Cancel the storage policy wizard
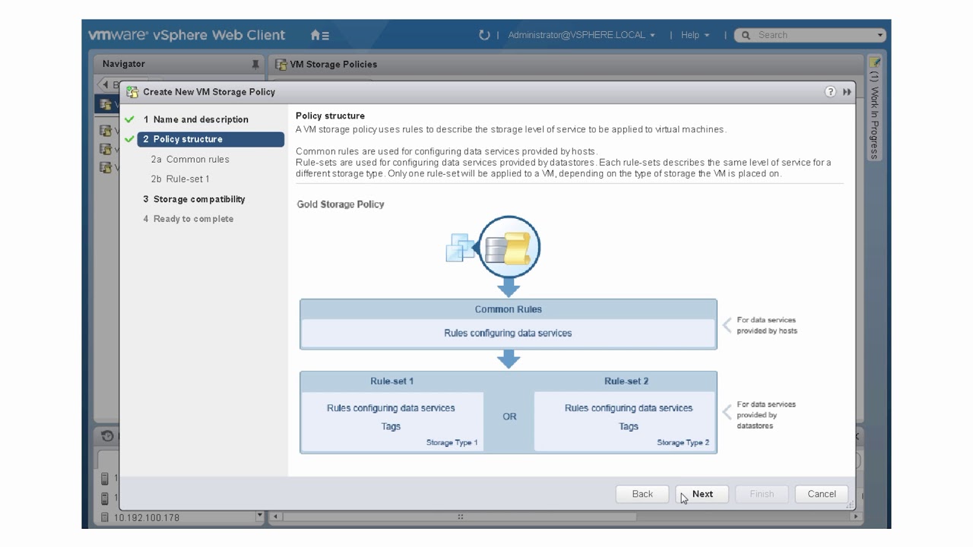The width and height of the screenshot is (973, 547). coord(821,494)
